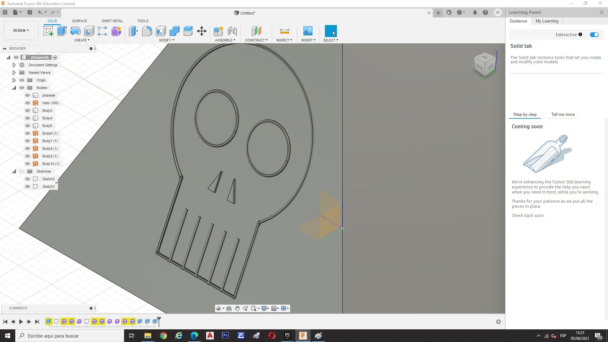Select the Move/Copy tool icon
Screen dimensions: 608x342
201,31
